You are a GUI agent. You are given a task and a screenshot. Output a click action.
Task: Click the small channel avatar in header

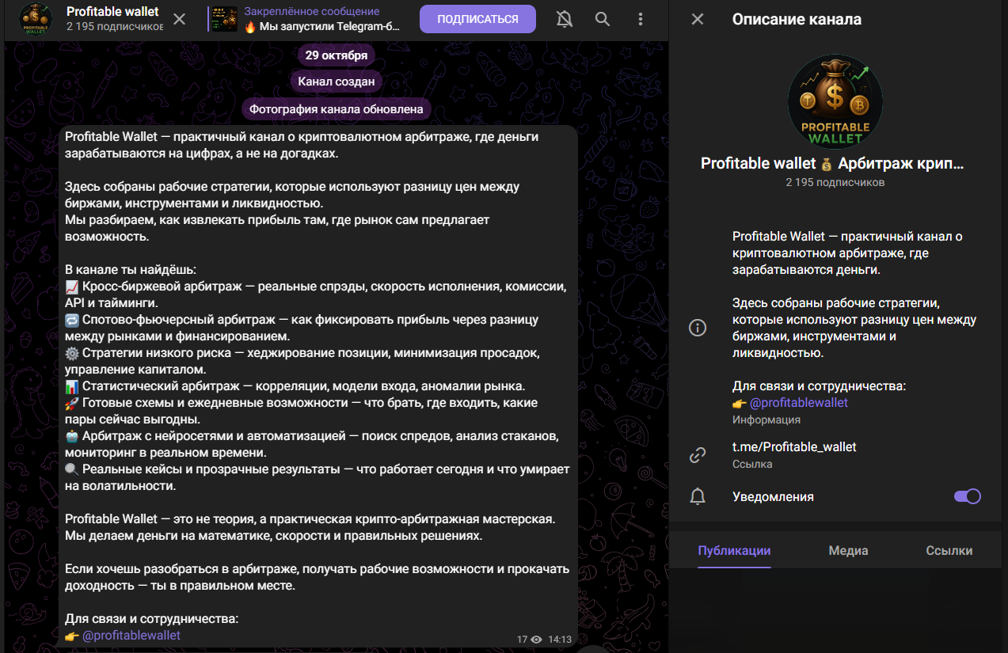(36, 19)
